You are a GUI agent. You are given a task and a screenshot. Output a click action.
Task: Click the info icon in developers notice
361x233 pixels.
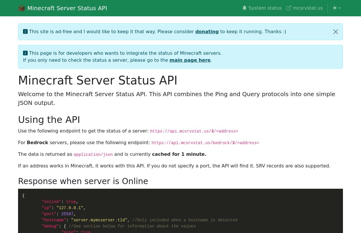click(x=25, y=53)
